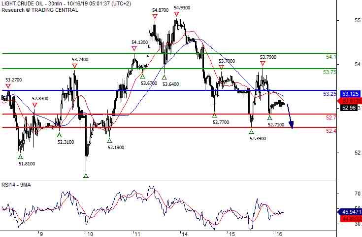
Task: Click the green 53.75 resistance level label
Action: (329, 72)
